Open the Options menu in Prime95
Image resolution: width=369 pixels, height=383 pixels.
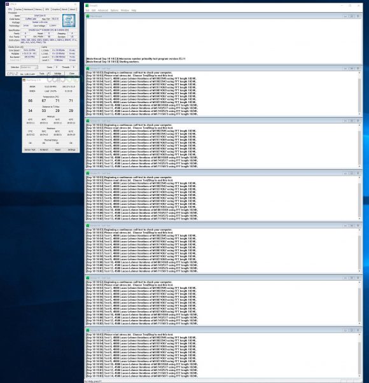point(115,10)
